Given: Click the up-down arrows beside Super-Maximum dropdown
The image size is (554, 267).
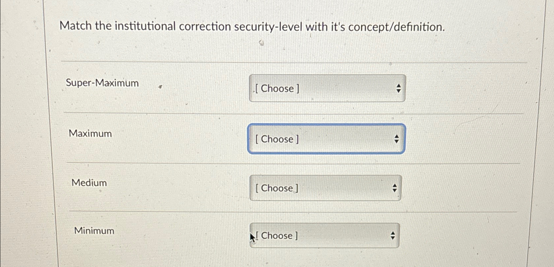Looking at the screenshot, I should pyautogui.click(x=399, y=88).
